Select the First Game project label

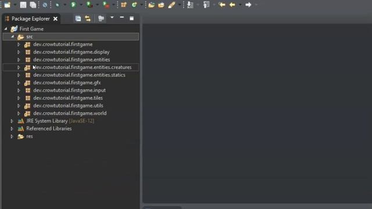point(31,29)
